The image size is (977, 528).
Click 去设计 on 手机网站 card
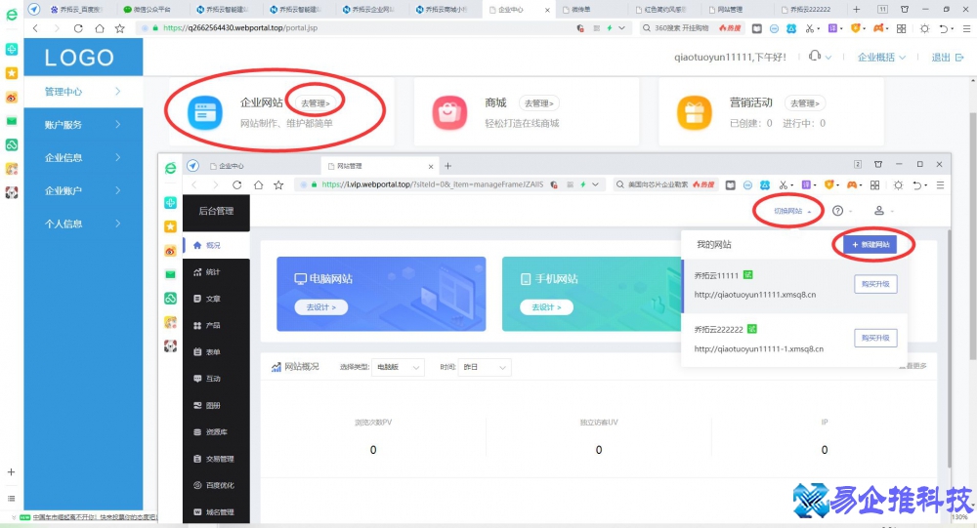tap(546, 307)
